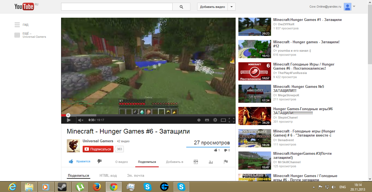Open Windows Media Player from the taskbar

coord(46,187)
